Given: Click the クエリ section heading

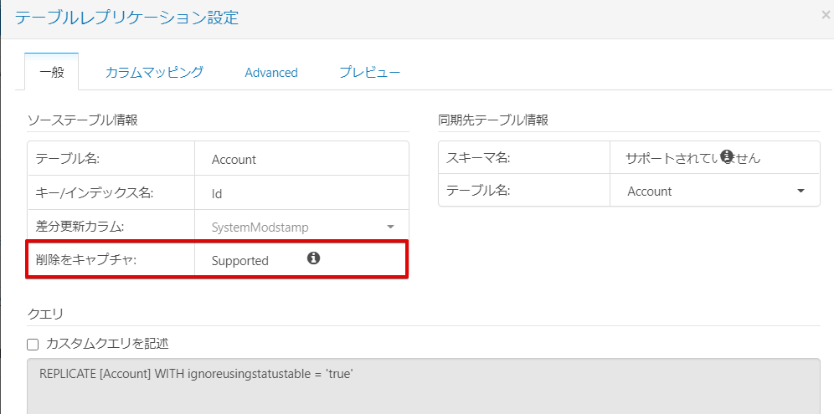Looking at the screenshot, I should (46, 314).
